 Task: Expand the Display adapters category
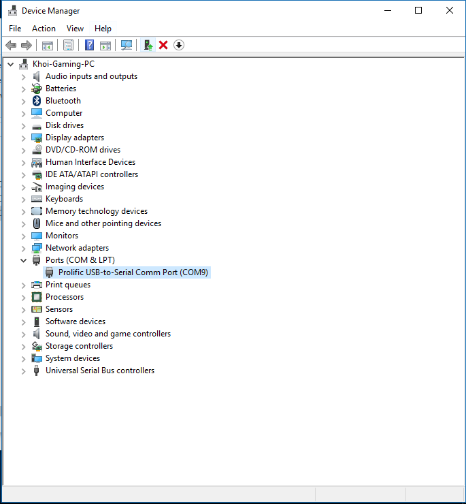click(23, 138)
